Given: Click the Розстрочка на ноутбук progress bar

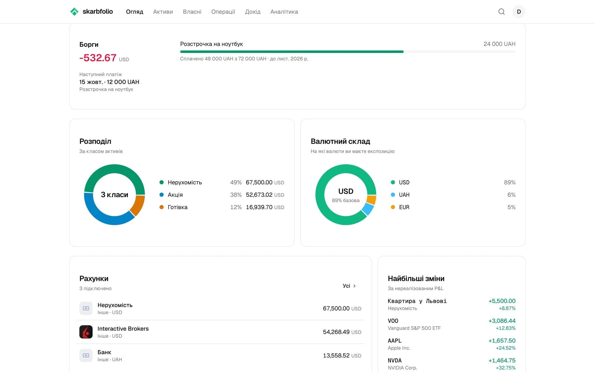Looking at the screenshot, I should pos(348,52).
